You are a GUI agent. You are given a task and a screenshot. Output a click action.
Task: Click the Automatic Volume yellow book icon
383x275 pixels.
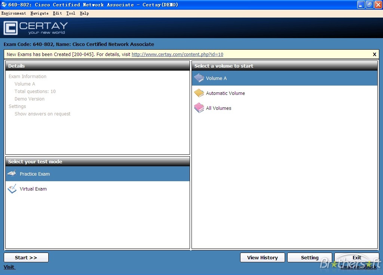pyautogui.click(x=199, y=93)
